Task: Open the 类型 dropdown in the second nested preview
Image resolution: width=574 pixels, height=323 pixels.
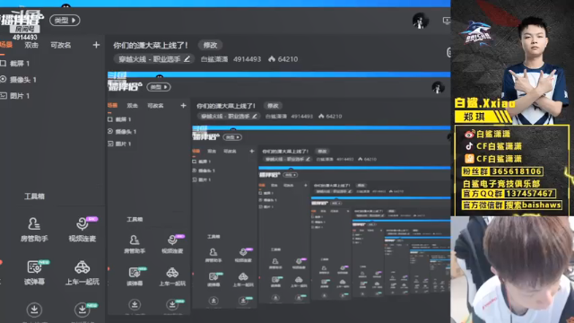Action: click(x=233, y=137)
